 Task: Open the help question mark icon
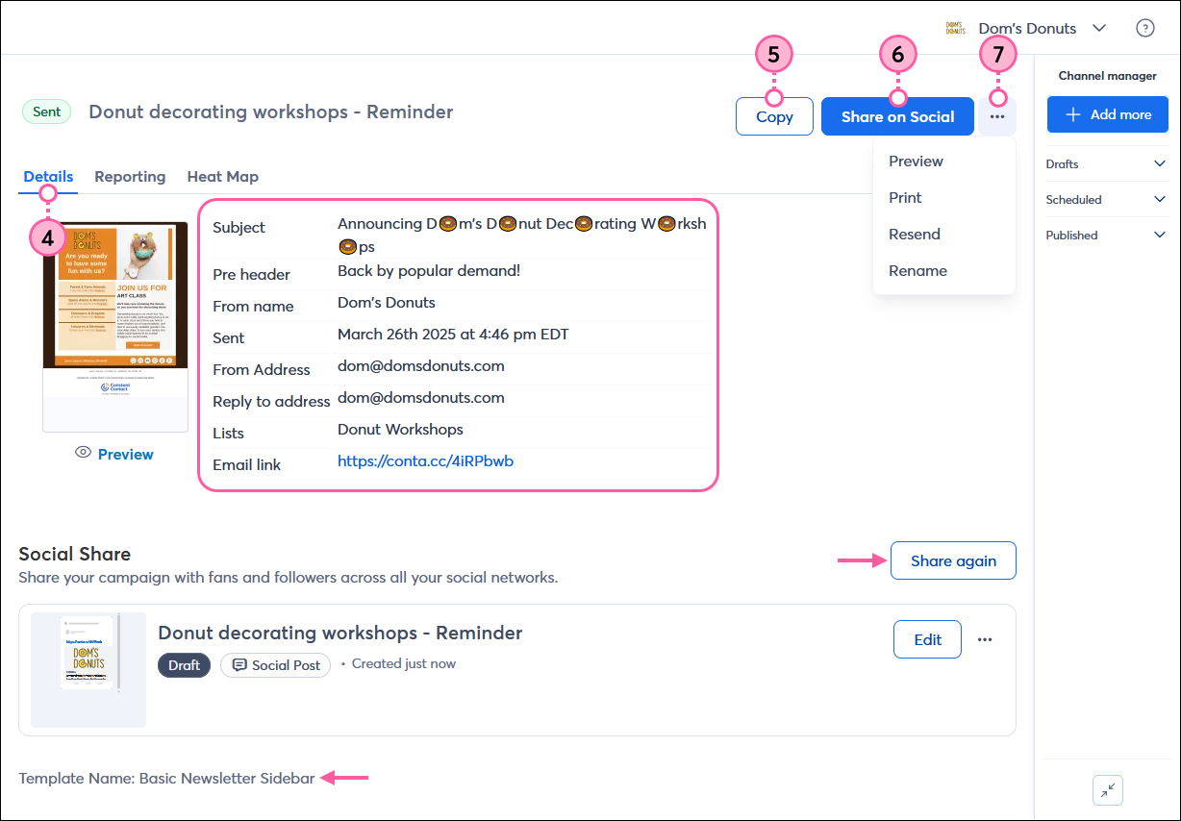[1144, 28]
